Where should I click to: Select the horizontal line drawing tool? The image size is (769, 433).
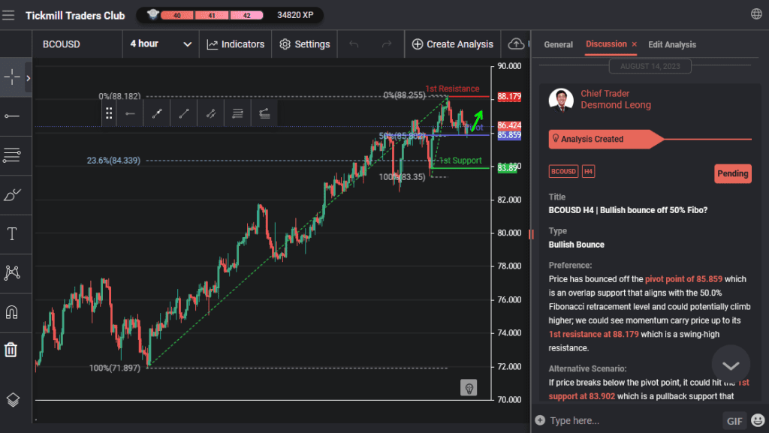12,116
